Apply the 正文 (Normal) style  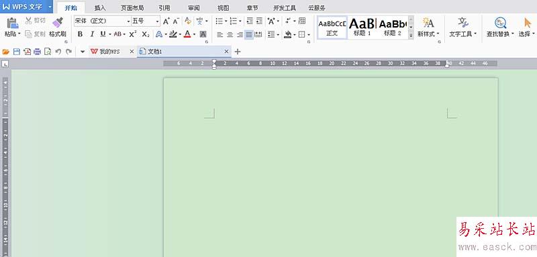pos(332,28)
